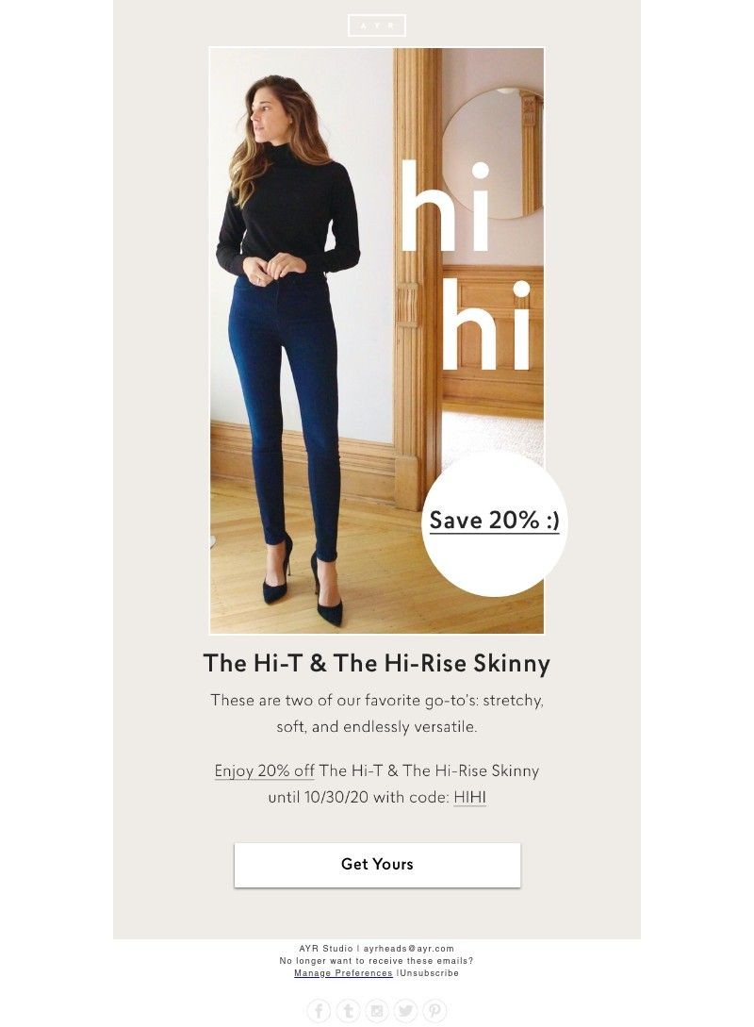Click the stretchy, soft, versatile description text
Screen dimensions: 754x1027
377,713
